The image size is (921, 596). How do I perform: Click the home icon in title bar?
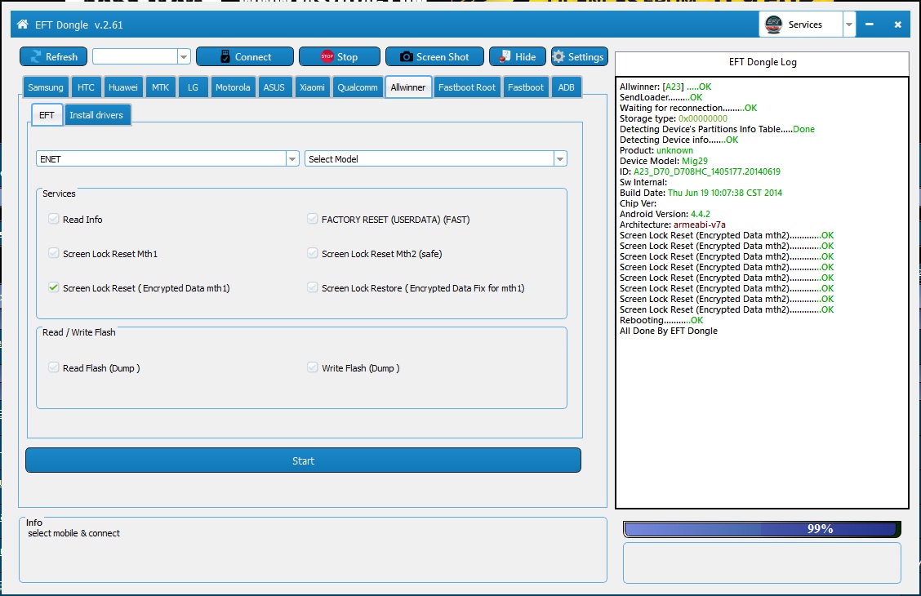coord(22,24)
